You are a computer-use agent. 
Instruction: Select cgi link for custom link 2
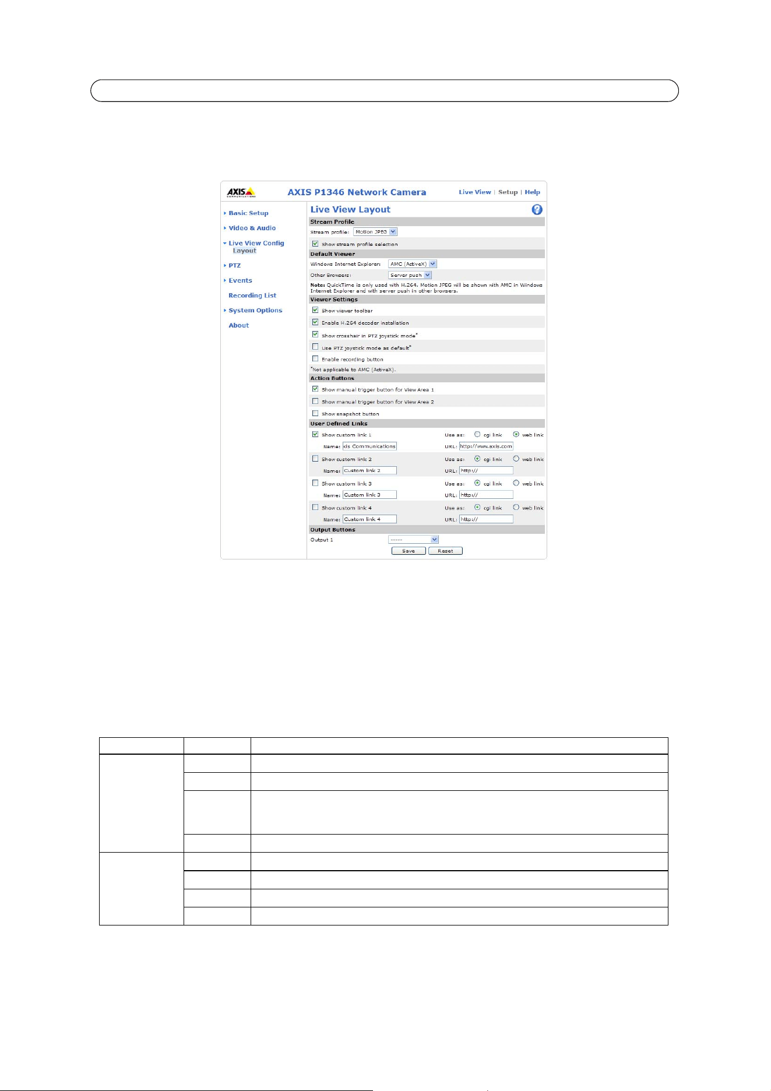click(x=477, y=459)
